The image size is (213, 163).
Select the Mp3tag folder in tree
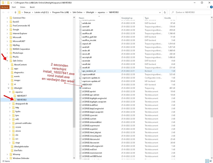click(16, 45)
